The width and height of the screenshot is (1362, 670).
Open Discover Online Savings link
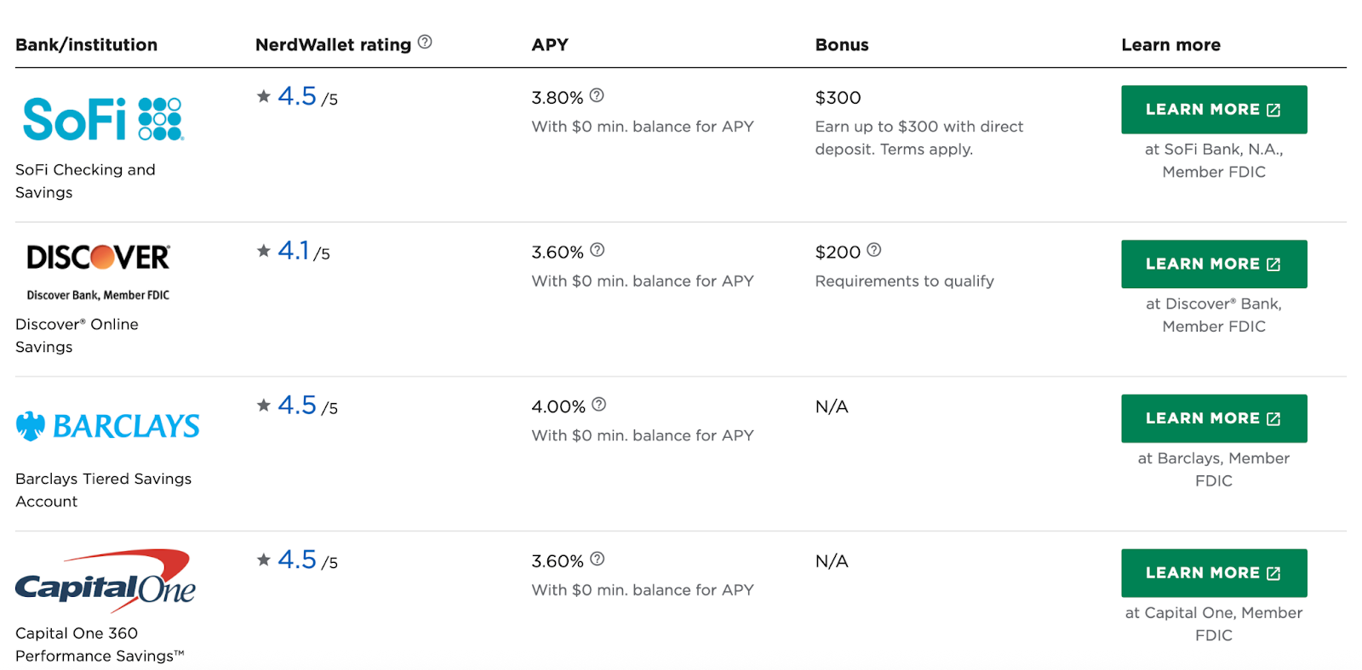77,336
